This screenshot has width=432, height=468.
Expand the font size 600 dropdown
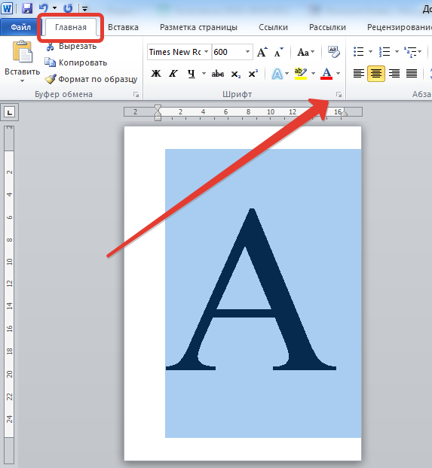tap(248, 52)
